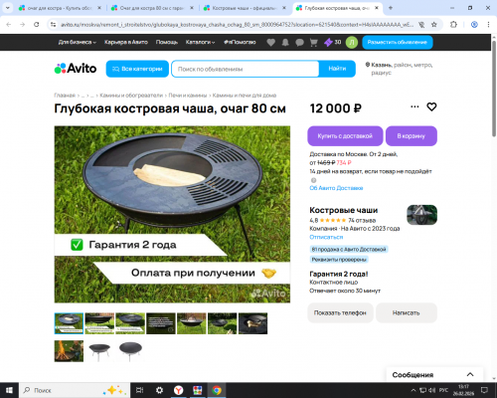Open breadcrumb Камины и обогреватели
This screenshot has height=398, width=497.
(131, 96)
